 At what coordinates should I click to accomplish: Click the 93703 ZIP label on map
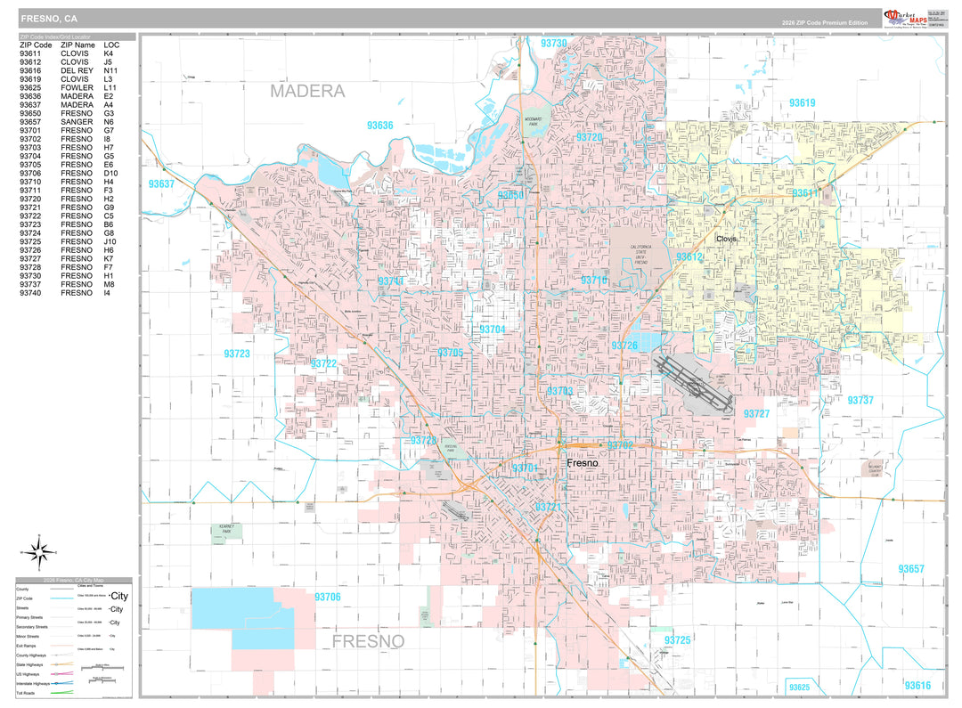pyautogui.click(x=559, y=392)
